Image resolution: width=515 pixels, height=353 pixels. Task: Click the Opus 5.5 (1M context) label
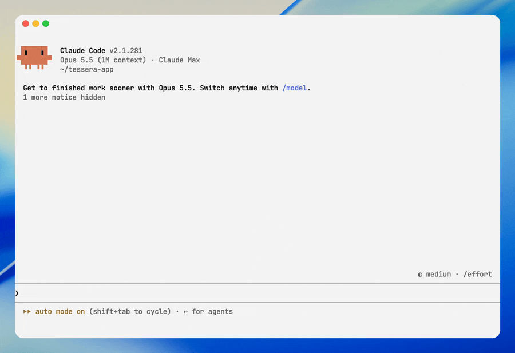pyautogui.click(x=103, y=60)
